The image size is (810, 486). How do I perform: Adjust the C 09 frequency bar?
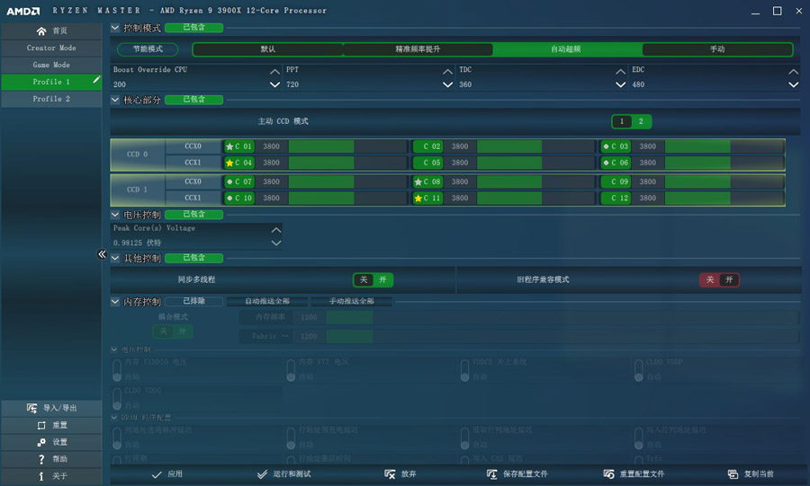coord(724,182)
